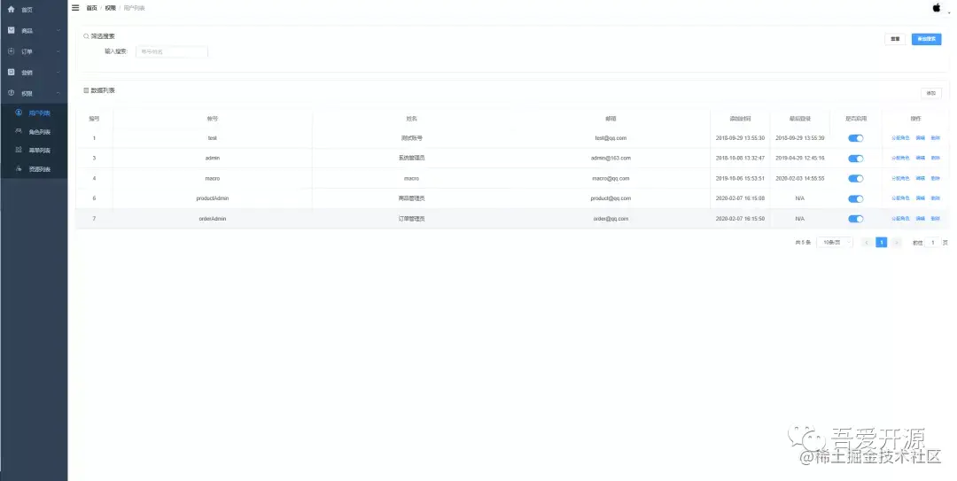Disable the enable switch for test
Viewport: 957px width, 481px height.
click(856, 138)
